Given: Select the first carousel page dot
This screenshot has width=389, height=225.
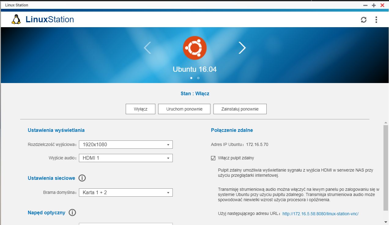Looking at the screenshot, I should pyautogui.click(x=191, y=78).
